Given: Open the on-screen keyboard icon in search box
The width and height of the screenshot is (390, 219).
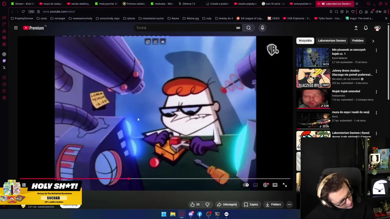Looking at the screenshot, I should [238, 28].
